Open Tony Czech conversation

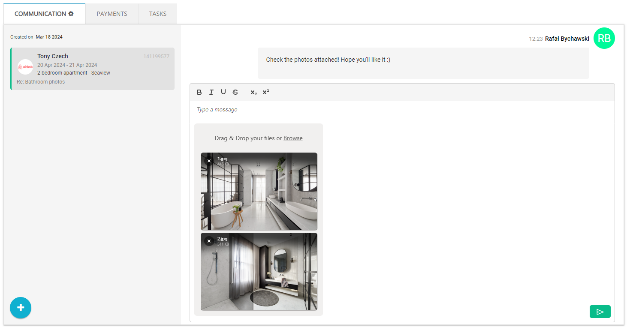coord(93,69)
